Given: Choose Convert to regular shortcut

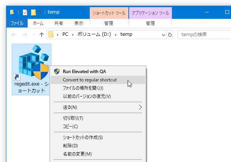Looking at the screenshot, I should tap(98, 80).
